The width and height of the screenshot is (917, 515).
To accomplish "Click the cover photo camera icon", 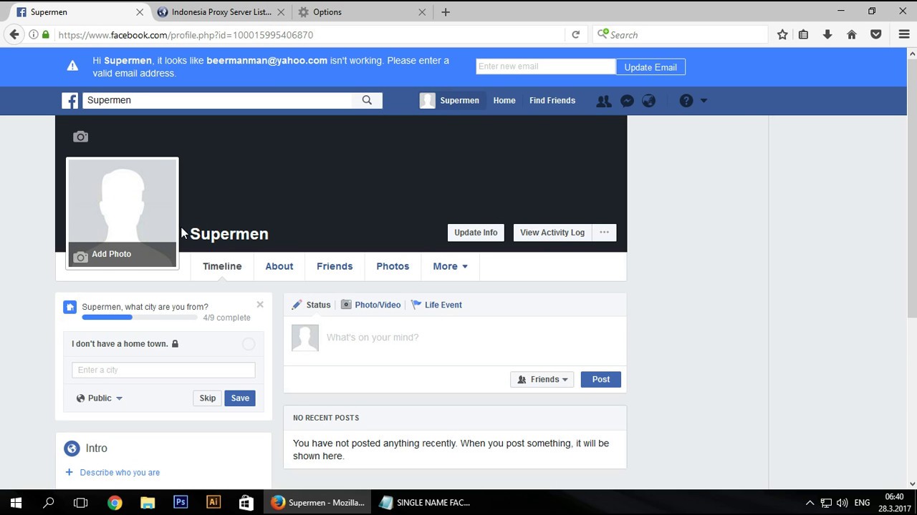I will tap(80, 137).
